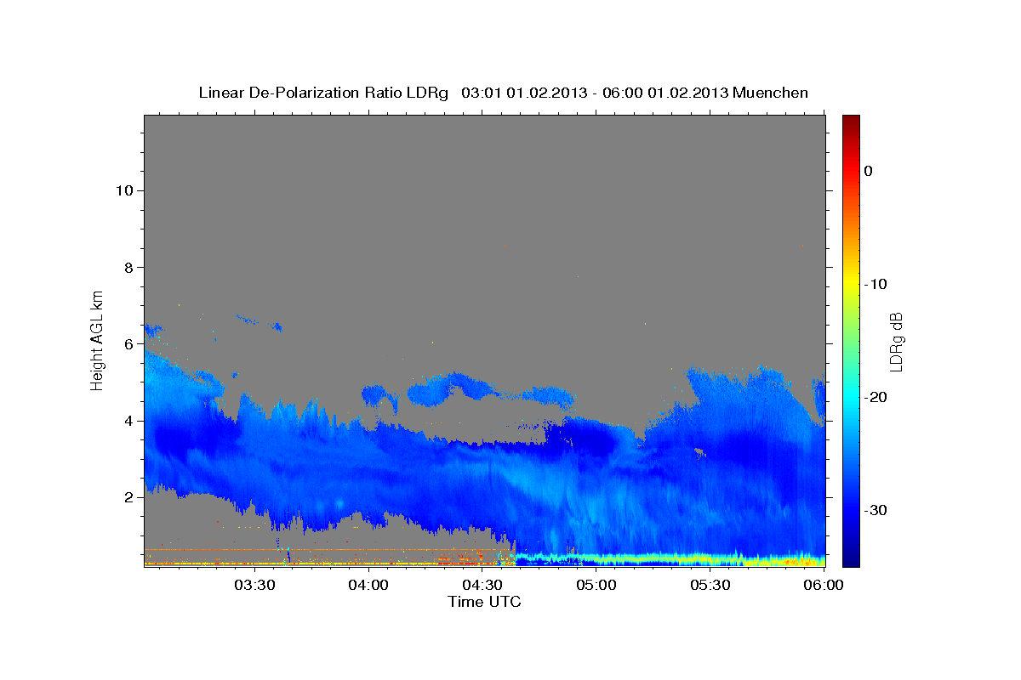The image size is (1021, 680).
Task: Click the dark blue bottom of colorbar
Action: point(851,560)
